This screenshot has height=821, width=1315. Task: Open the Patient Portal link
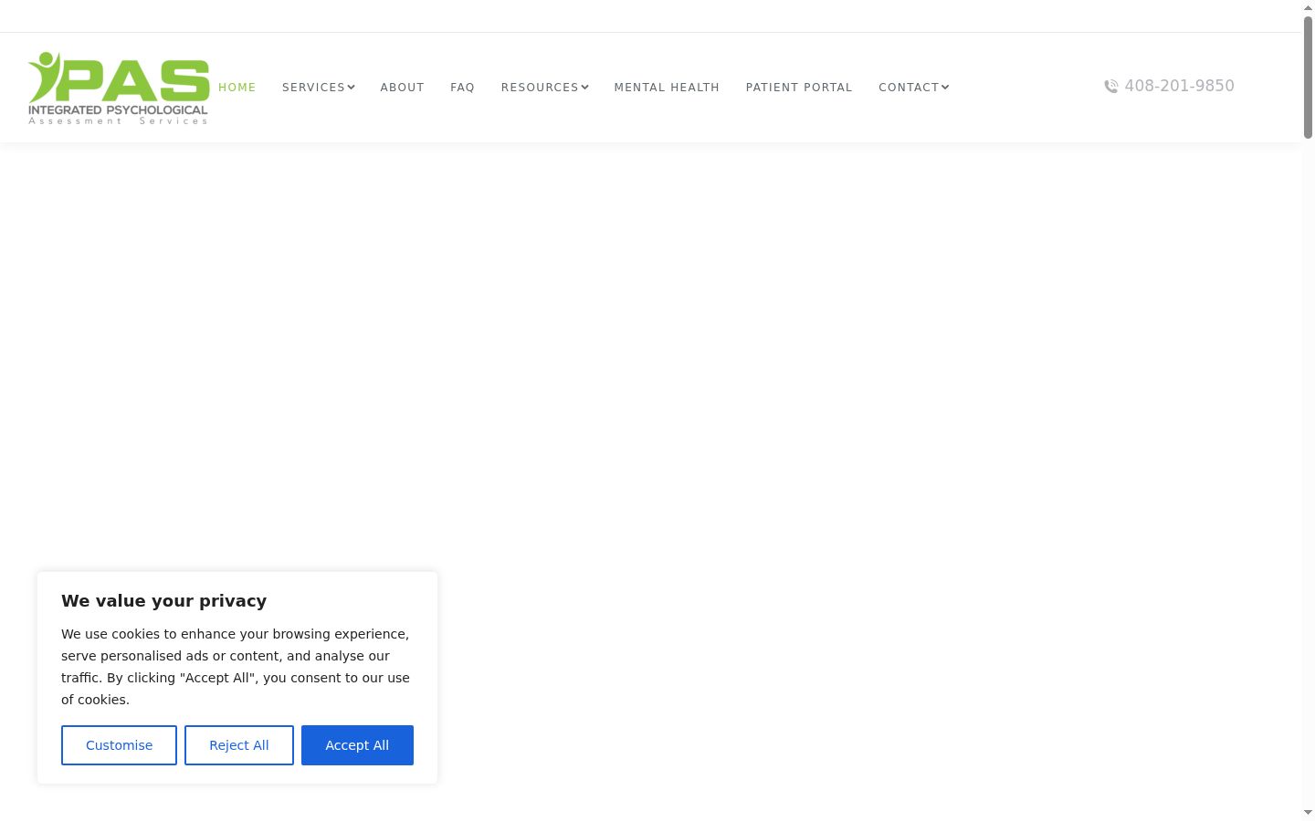tap(799, 88)
